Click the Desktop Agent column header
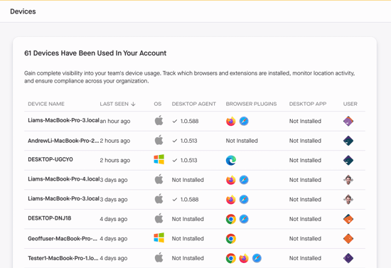391x268 pixels. [x=194, y=104]
